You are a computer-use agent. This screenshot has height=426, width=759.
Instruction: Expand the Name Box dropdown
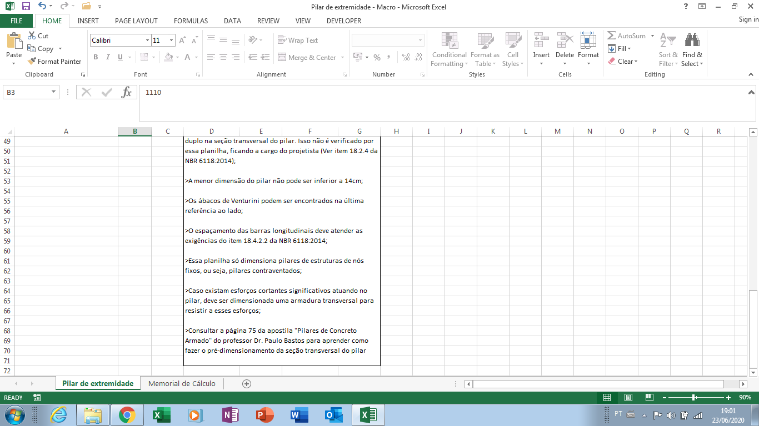[53, 93]
